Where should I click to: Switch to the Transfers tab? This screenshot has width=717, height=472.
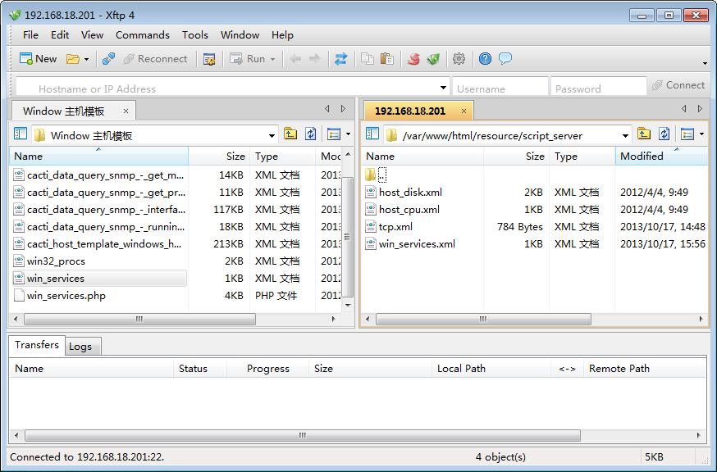[37, 345]
